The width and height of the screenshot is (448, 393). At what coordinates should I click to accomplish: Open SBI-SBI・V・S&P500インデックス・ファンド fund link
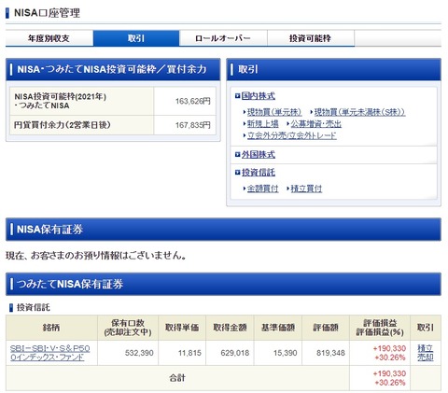point(49,353)
